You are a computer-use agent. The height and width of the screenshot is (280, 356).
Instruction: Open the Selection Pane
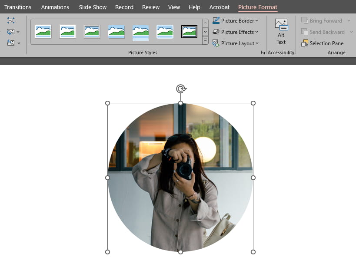322,43
